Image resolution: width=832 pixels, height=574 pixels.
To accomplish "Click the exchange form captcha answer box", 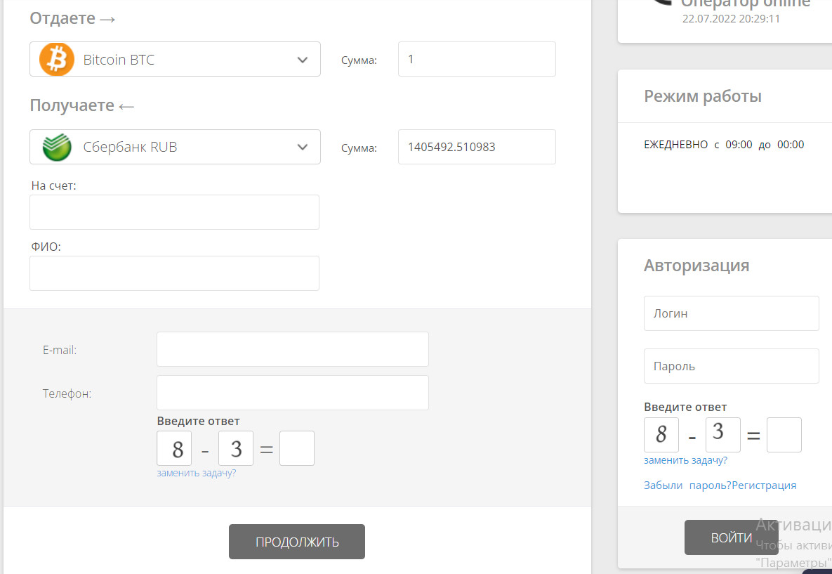I will (296, 448).
